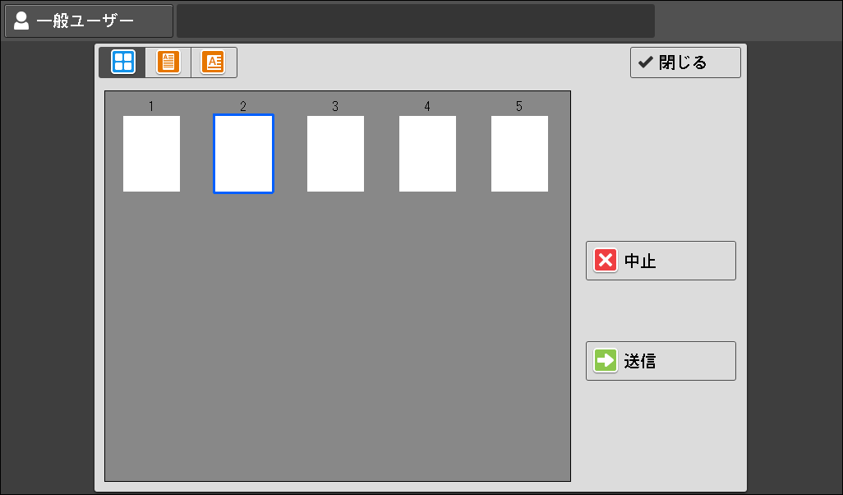Click the page number label 1
This screenshot has height=495, width=843.
151,106
